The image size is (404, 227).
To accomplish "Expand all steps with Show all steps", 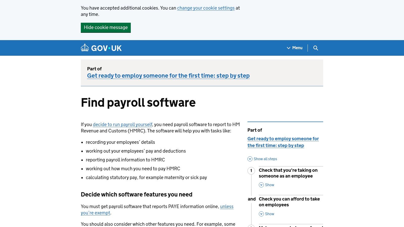I will click(265, 159).
